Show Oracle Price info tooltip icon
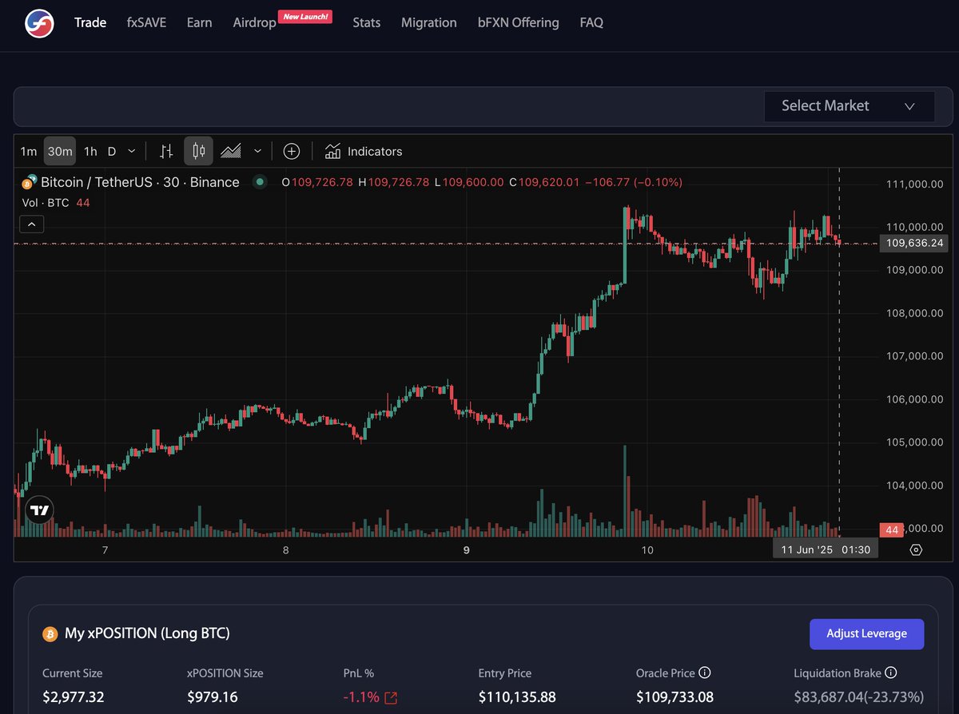The height and width of the screenshot is (714, 959). pyautogui.click(x=705, y=673)
